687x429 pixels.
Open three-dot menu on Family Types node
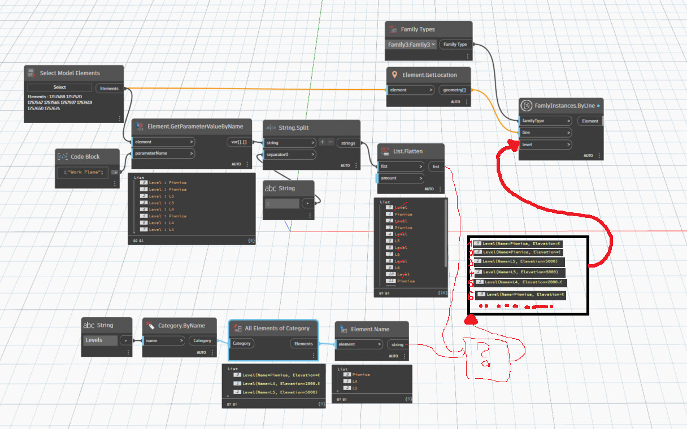[x=468, y=56]
